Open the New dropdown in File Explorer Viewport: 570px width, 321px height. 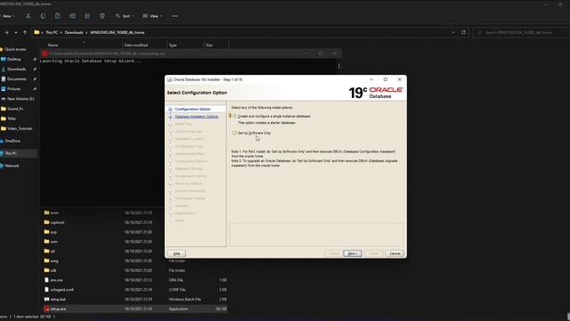point(7,16)
